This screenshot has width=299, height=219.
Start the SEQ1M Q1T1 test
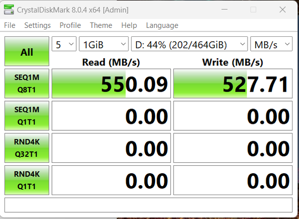[x=27, y=115]
